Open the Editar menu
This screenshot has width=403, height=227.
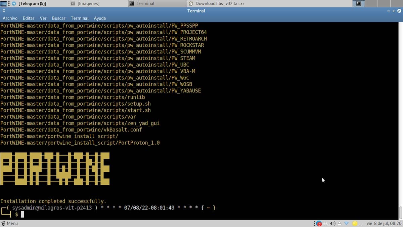(29, 18)
